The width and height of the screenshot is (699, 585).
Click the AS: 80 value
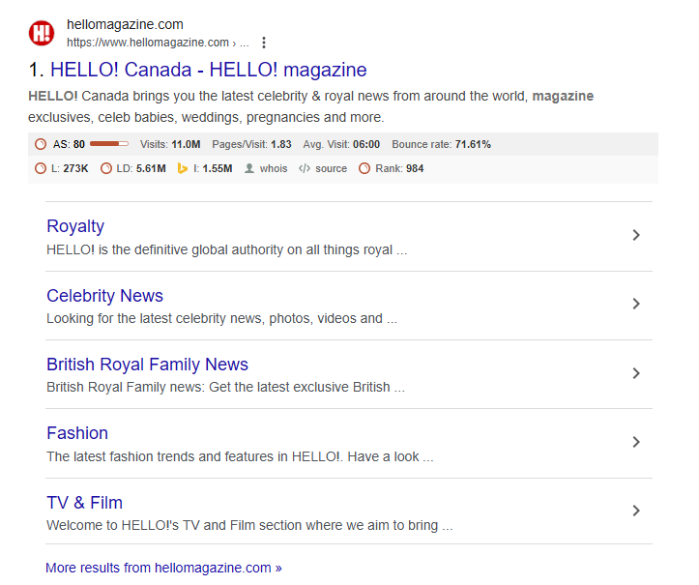coord(69,144)
